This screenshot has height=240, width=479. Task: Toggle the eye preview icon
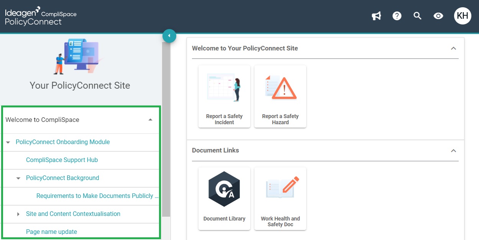pos(438,16)
